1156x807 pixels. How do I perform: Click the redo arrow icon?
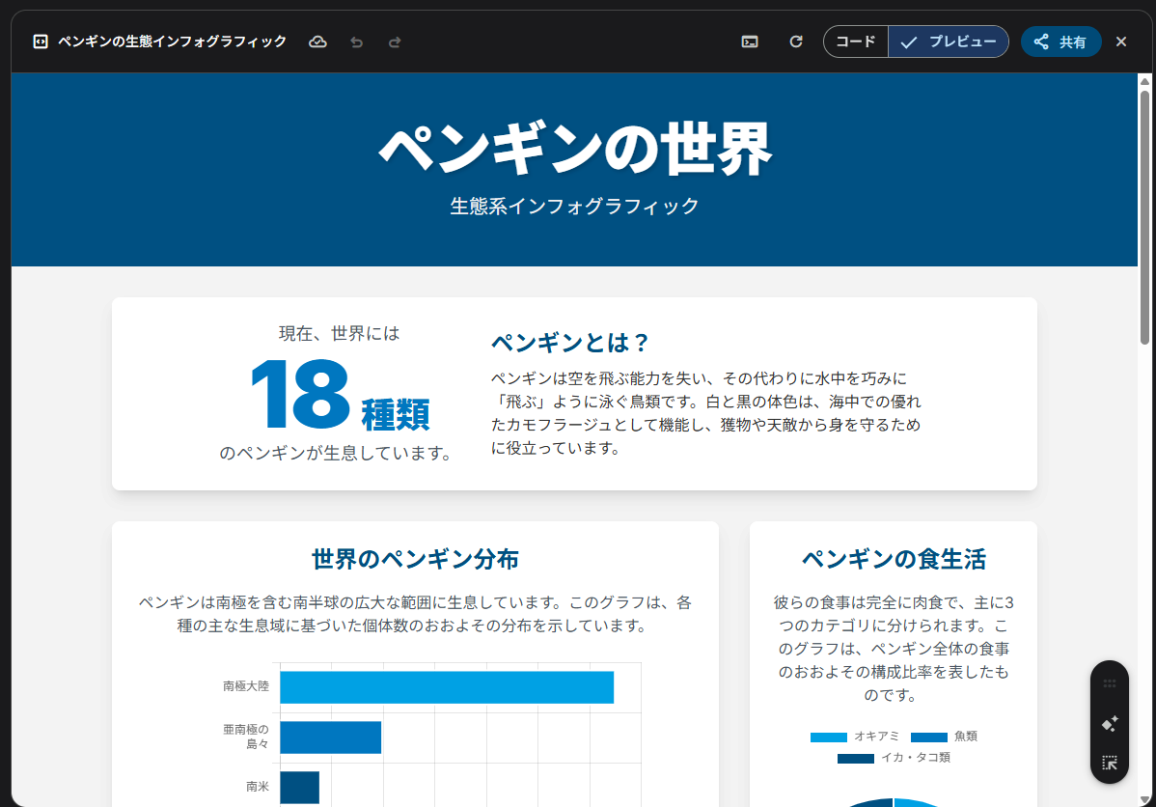pos(394,42)
